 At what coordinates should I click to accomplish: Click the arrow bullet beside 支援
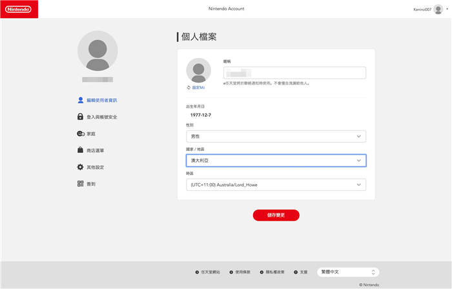click(x=296, y=272)
